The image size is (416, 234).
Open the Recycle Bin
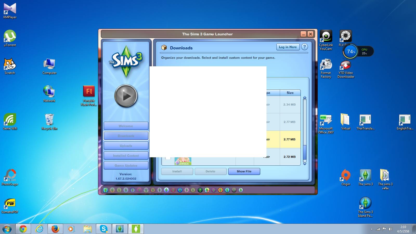(49, 122)
